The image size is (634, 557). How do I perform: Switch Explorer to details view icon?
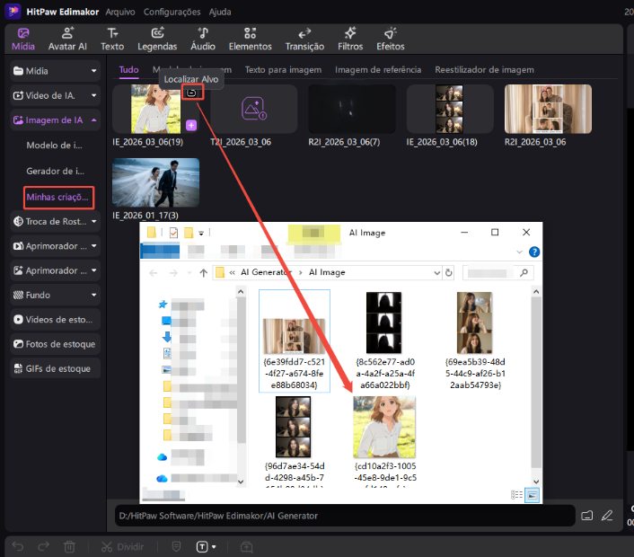[516, 495]
